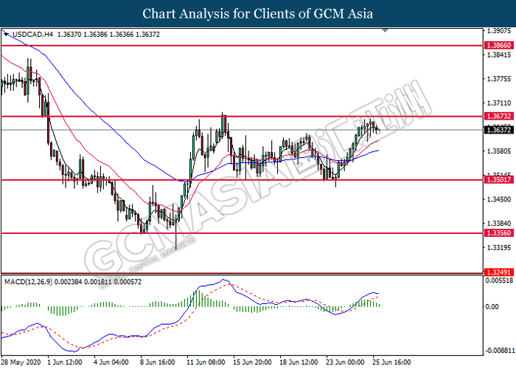Screen dimensions: 516x369
Task: Click the 1.35805 price scale value
Action: pos(499,151)
